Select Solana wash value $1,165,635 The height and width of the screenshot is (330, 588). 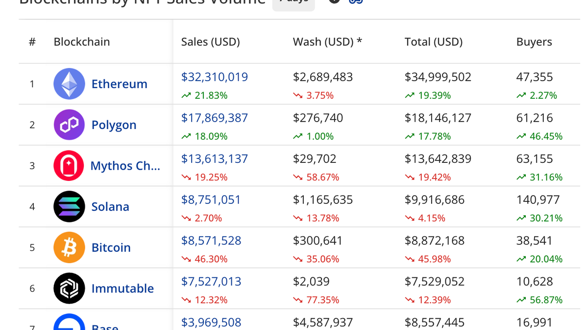(323, 199)
